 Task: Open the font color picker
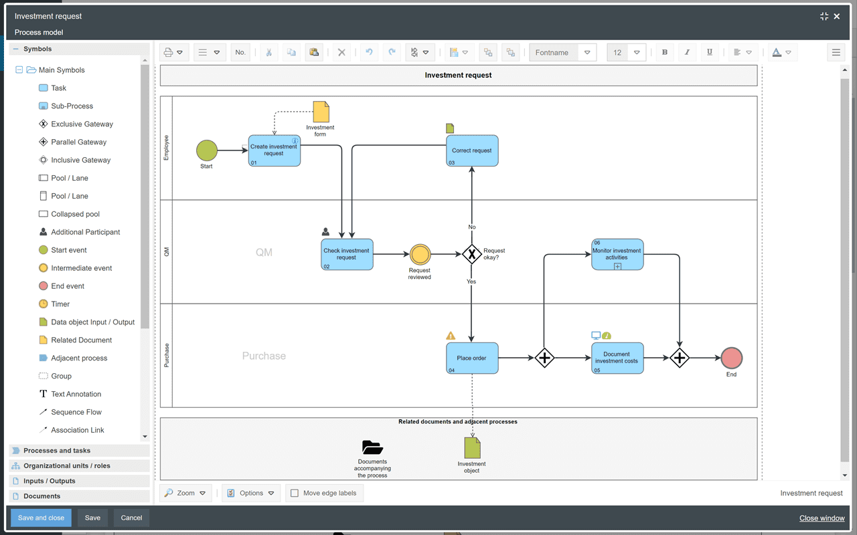click(778, 51)
